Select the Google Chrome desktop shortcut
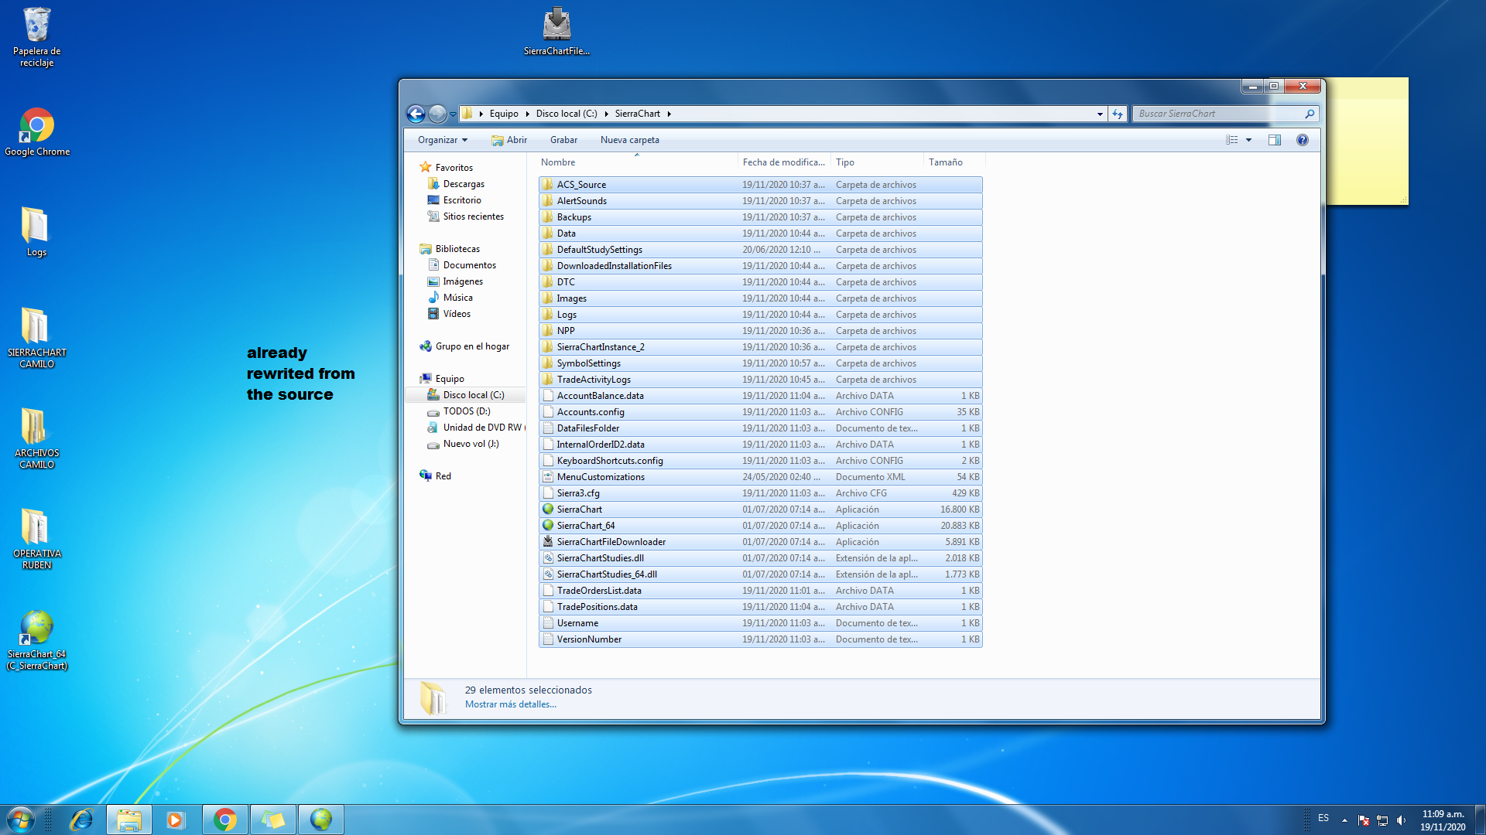This screenshot has height=835, width=1486. click(x=37, y=132)
